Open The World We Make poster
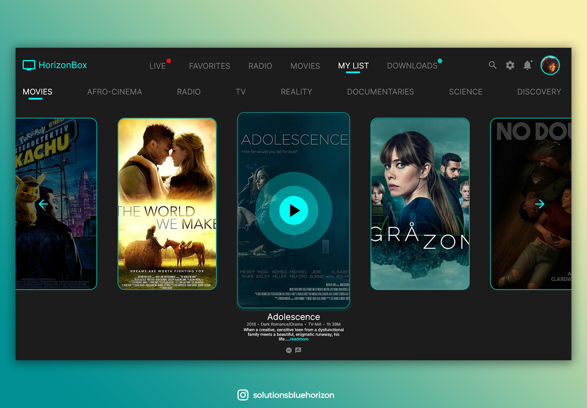The height and width of the screenshot is (408, 587). (x=167, y=204)
